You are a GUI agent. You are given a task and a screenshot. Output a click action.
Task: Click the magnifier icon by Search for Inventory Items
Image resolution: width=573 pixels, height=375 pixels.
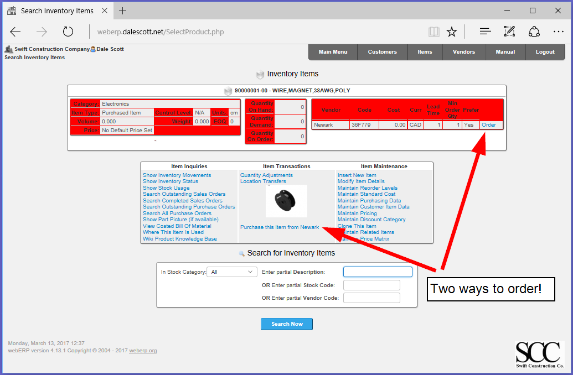(x=241, y=253)
